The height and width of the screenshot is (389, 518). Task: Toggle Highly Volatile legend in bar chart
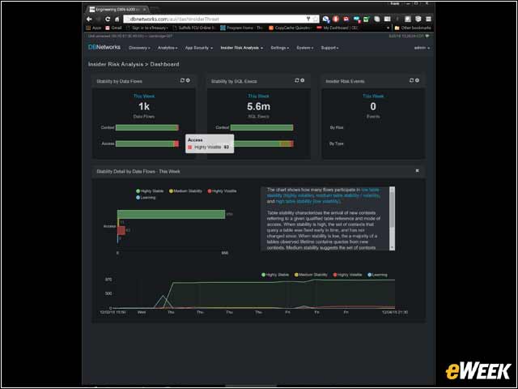(x=222, y=191)
